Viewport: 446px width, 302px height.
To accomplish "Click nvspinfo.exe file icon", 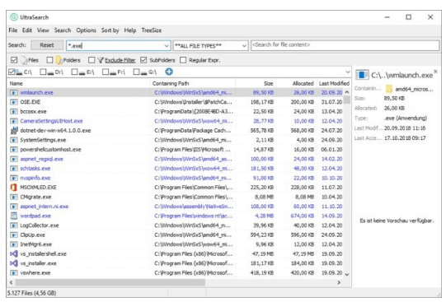I will coord(14,178).
